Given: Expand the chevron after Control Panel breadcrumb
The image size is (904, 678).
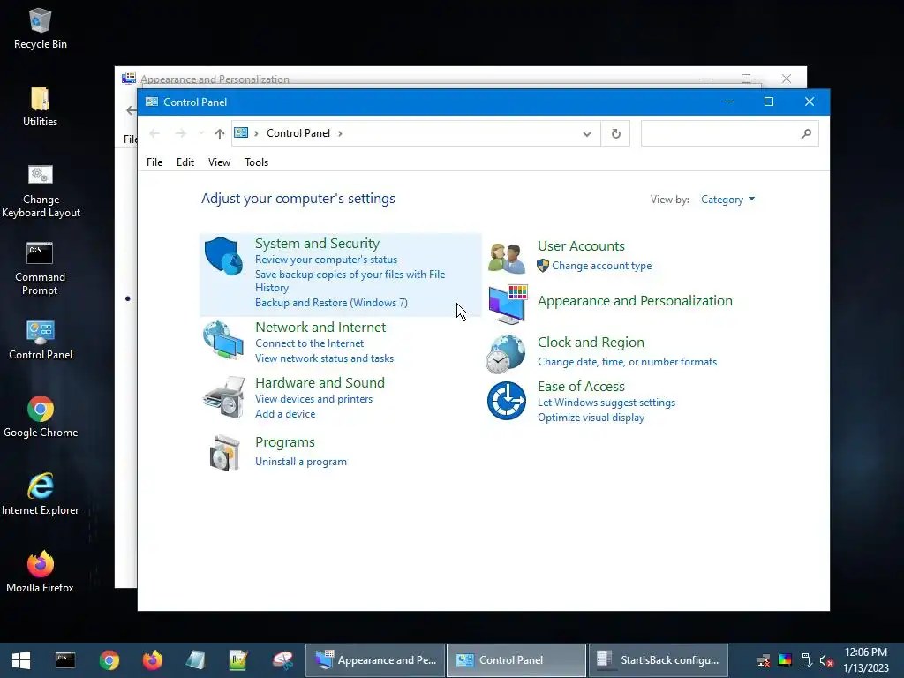Looking at the screenshot, I should pos(340,133).
